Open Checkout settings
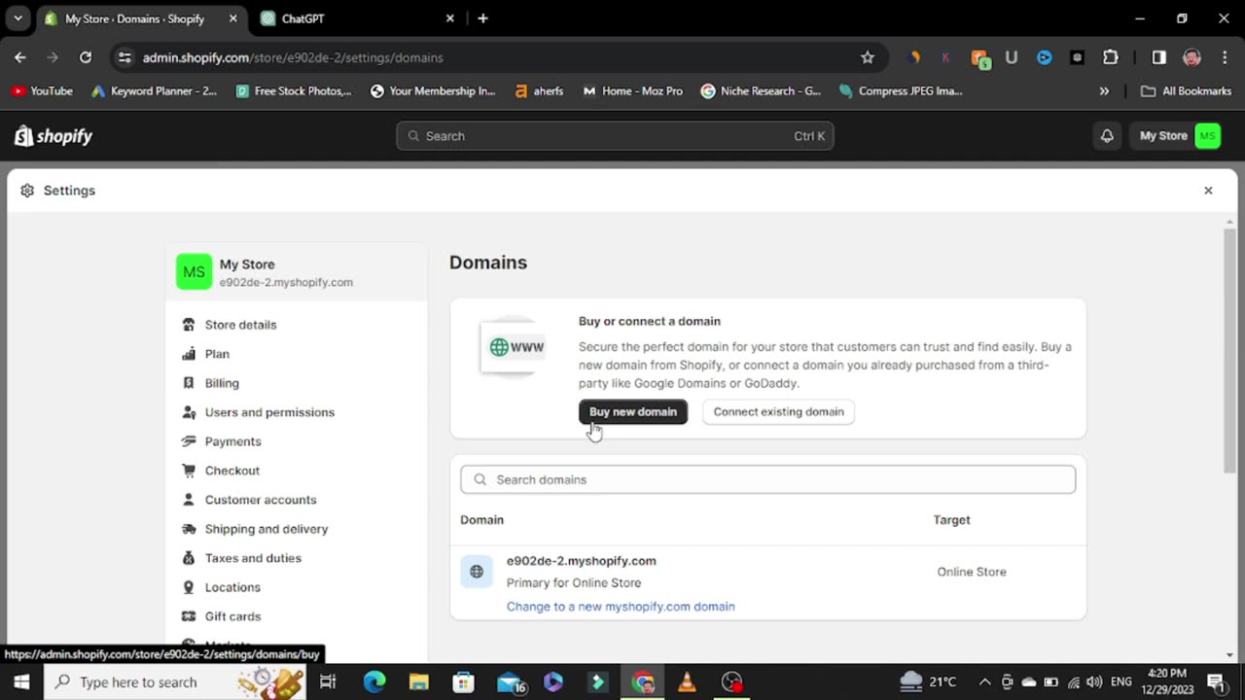 [x=231, y=471]
